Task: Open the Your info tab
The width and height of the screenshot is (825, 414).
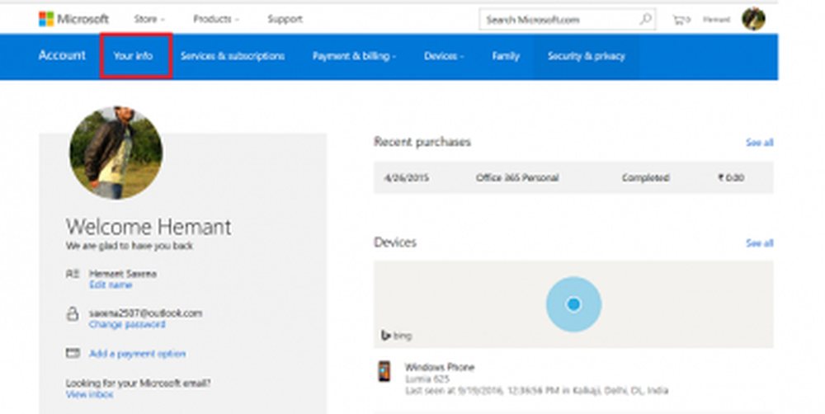Action: tap(133, 56)
